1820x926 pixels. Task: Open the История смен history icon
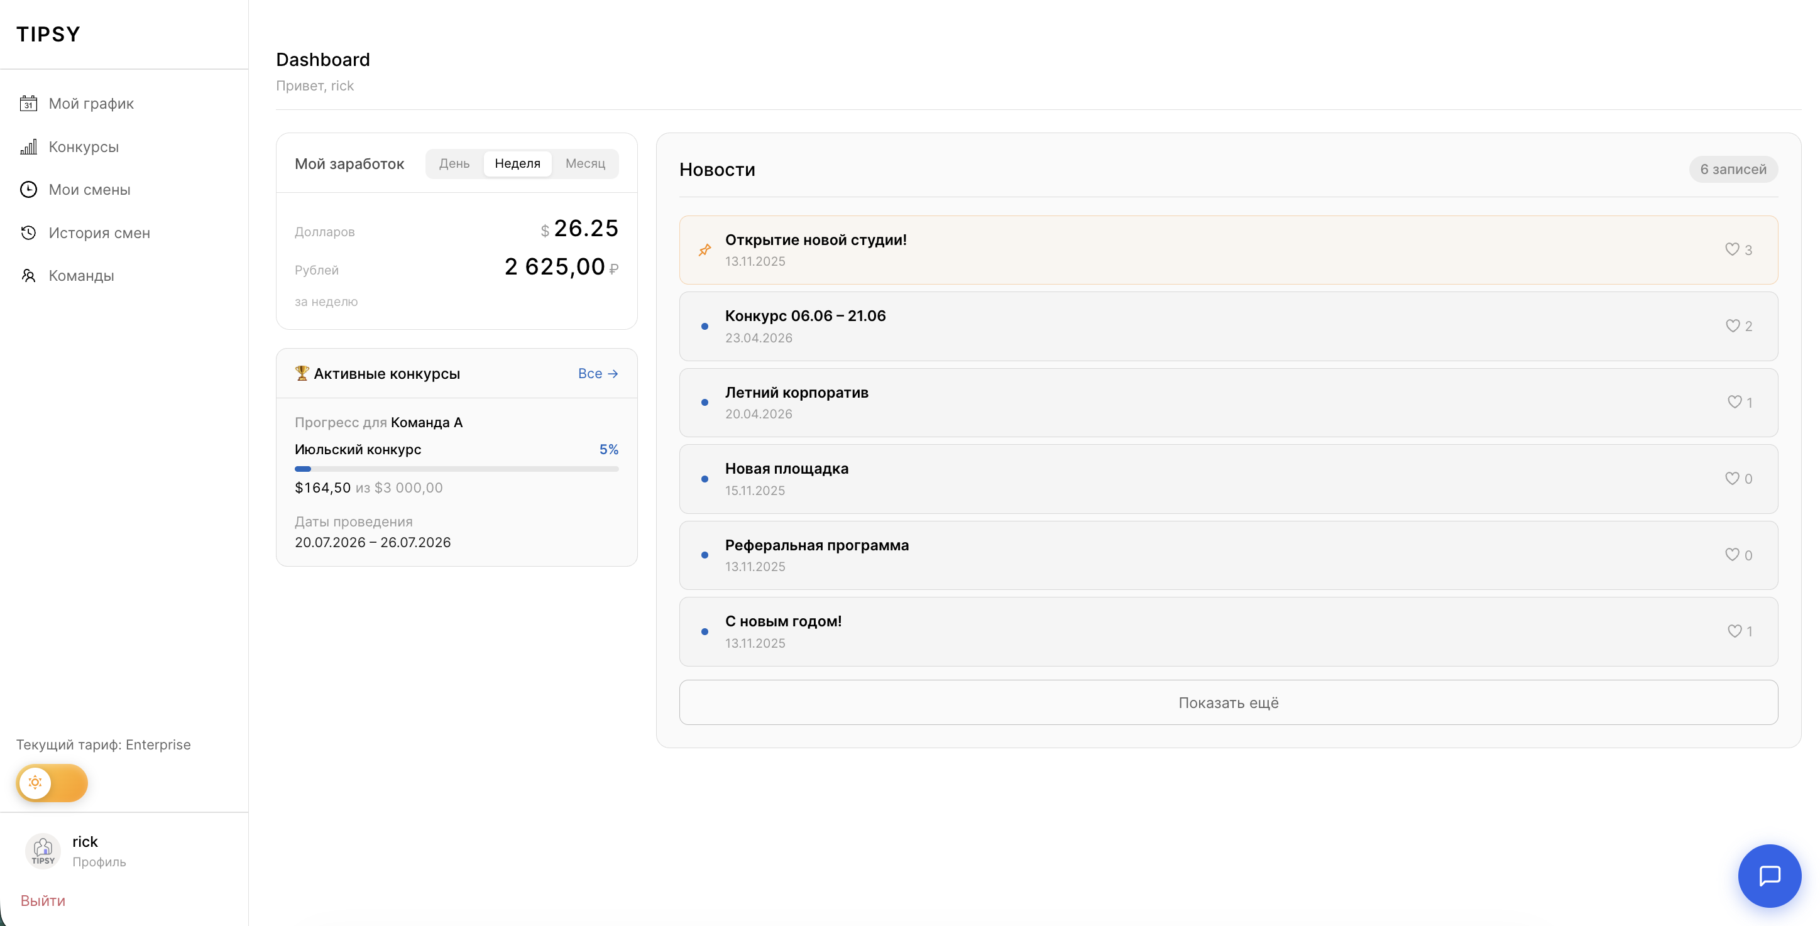click(x=28, y=232)
